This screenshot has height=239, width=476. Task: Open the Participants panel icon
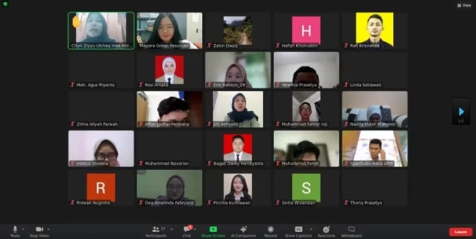156,230
